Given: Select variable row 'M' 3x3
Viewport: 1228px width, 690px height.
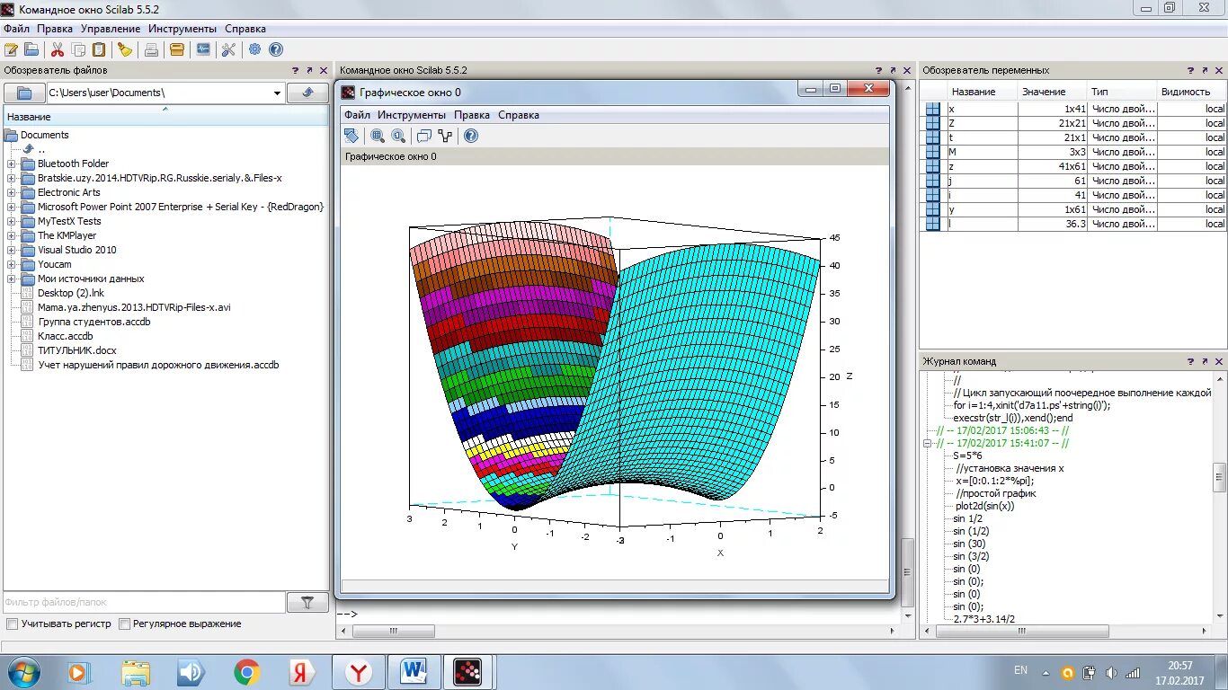Looking at the screenshot, I should [1073, 152].
